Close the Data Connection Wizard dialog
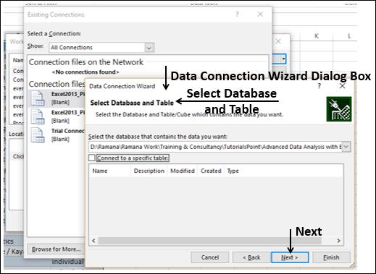This screenshot has width=376, height=274. [x=342, y=86]
